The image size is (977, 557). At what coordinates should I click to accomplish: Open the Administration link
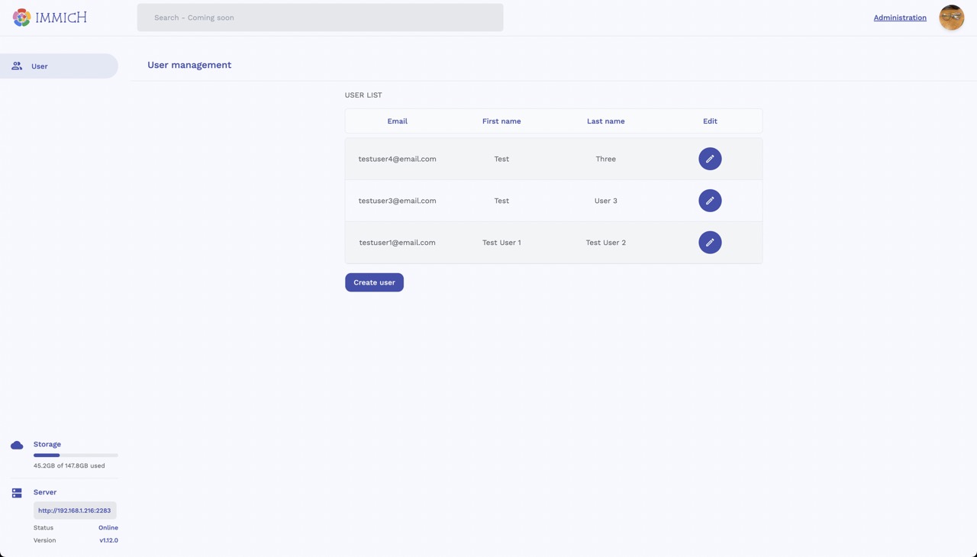pyautogui.click(x=900, y=17)
